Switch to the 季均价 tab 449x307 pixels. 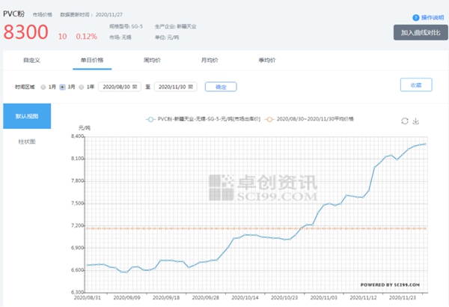(x=267, y=60)
